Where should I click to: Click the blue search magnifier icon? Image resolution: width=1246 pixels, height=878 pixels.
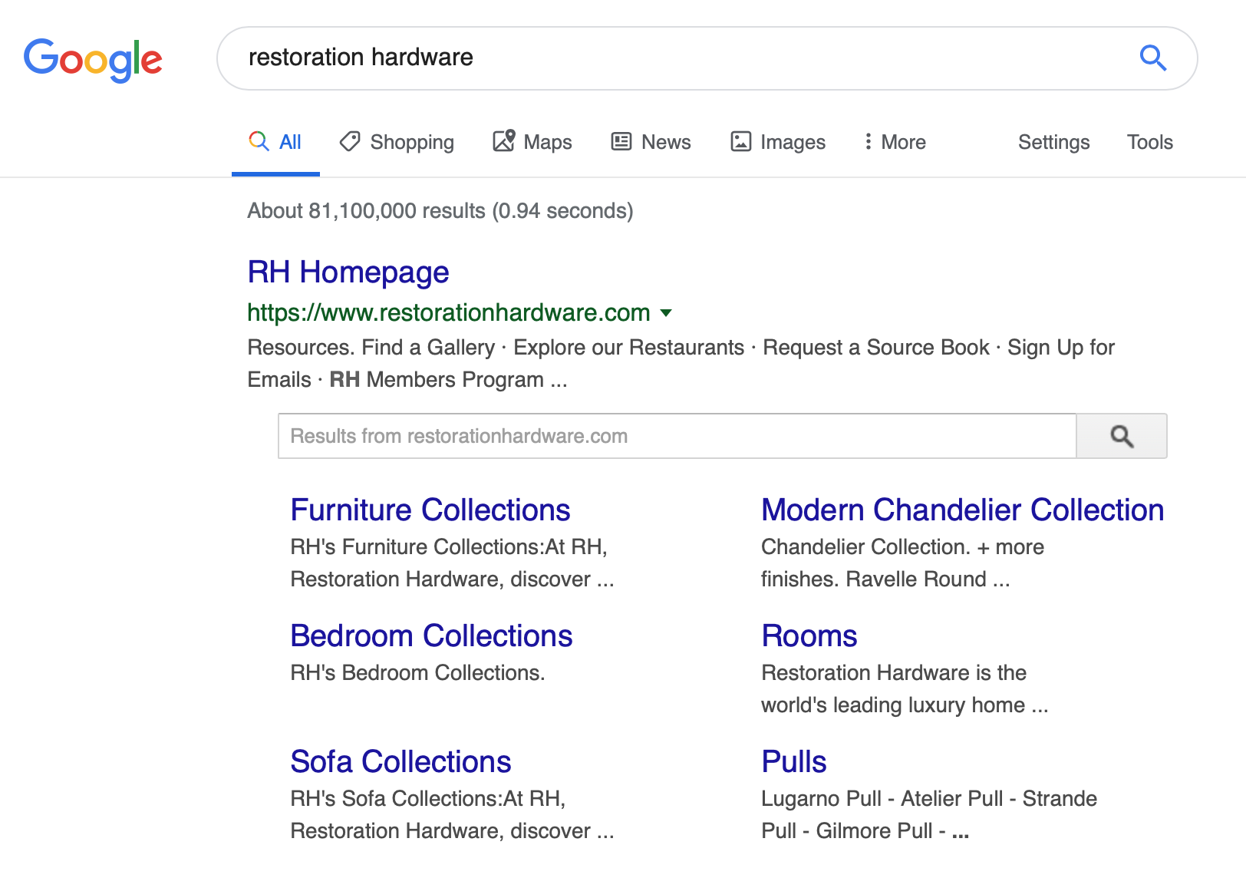(1152, 58)
